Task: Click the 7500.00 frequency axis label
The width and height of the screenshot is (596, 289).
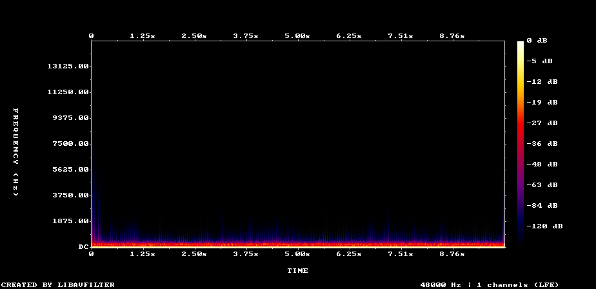Action: click(x=70, y=144)
